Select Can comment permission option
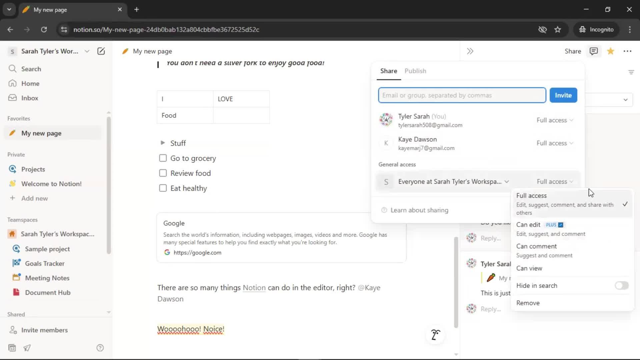640x360 pixels. click(x=572, y=251)
